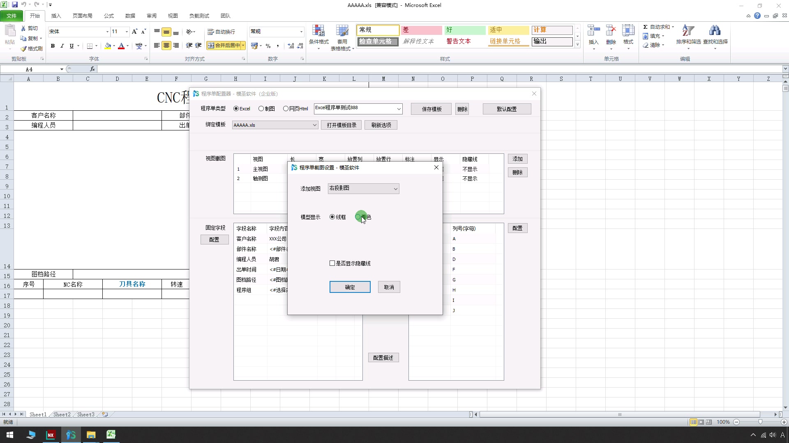Click the 保存模板 button
Screen dimensions: 789x443
(431, 109)
